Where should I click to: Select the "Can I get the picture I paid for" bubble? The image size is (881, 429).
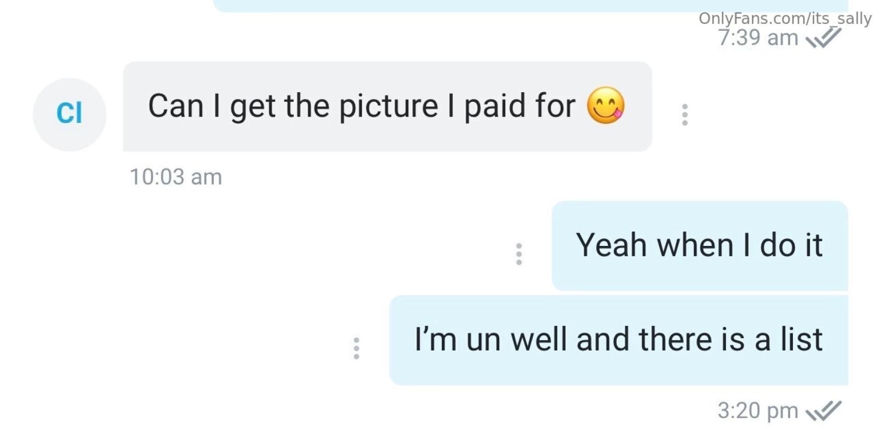click(387, 106)
